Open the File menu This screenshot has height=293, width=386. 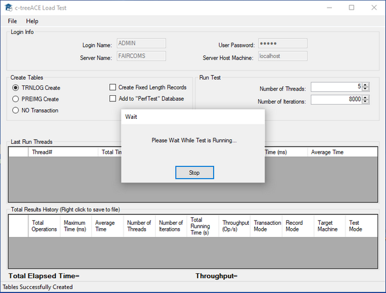pyautogui.click(x=12, y=21)
